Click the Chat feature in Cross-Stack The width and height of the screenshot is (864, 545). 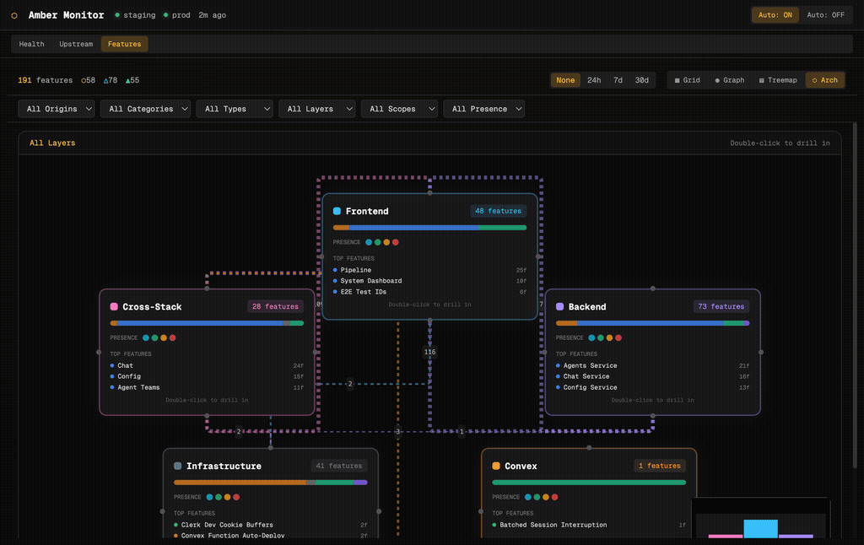click(x=207, y=365)
